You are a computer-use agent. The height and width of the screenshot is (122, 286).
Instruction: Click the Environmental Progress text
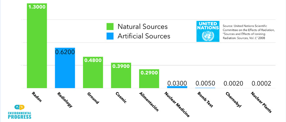click(19, 115)
